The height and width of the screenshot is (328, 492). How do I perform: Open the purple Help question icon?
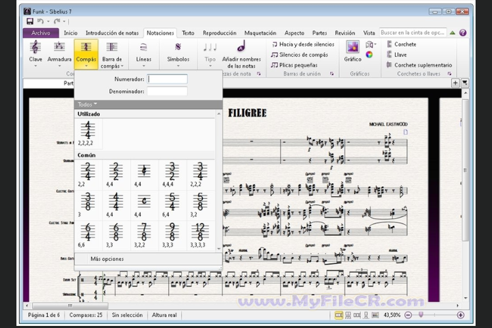click(x=463, y=33)
